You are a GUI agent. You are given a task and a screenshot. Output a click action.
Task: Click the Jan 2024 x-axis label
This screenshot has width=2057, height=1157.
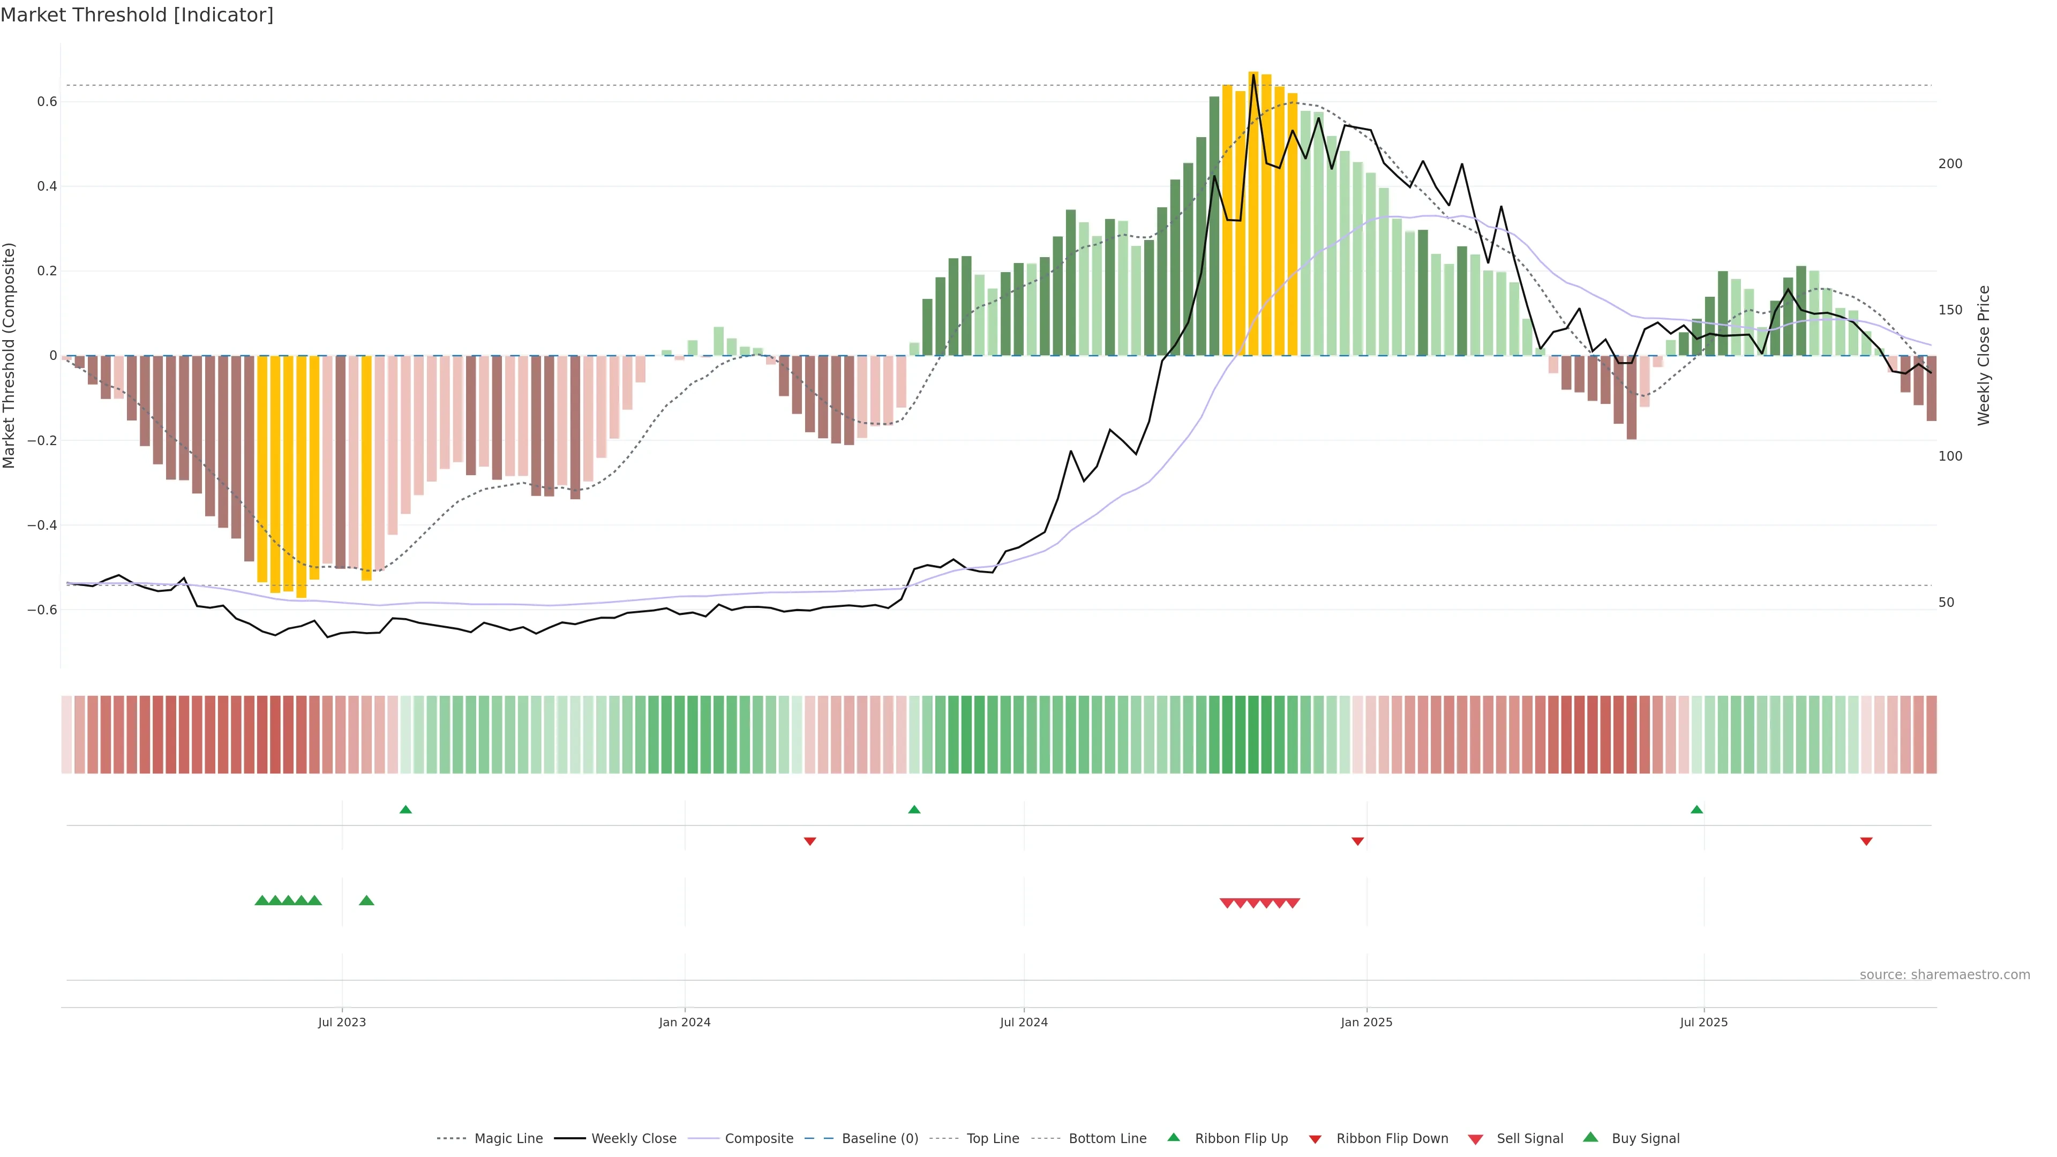pyautogui.click(x=685, y=1022)
